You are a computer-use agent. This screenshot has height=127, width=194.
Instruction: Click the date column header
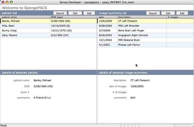[x=107, y=17]
